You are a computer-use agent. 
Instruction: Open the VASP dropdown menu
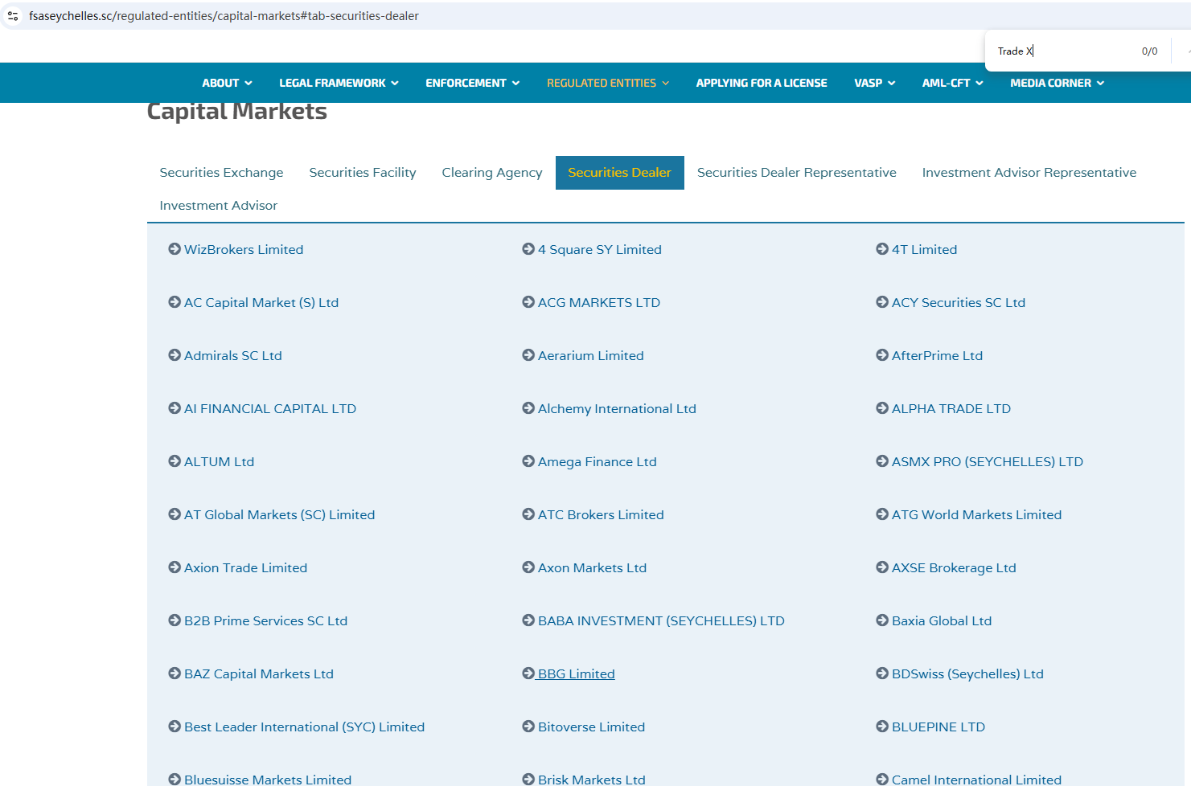874,83
